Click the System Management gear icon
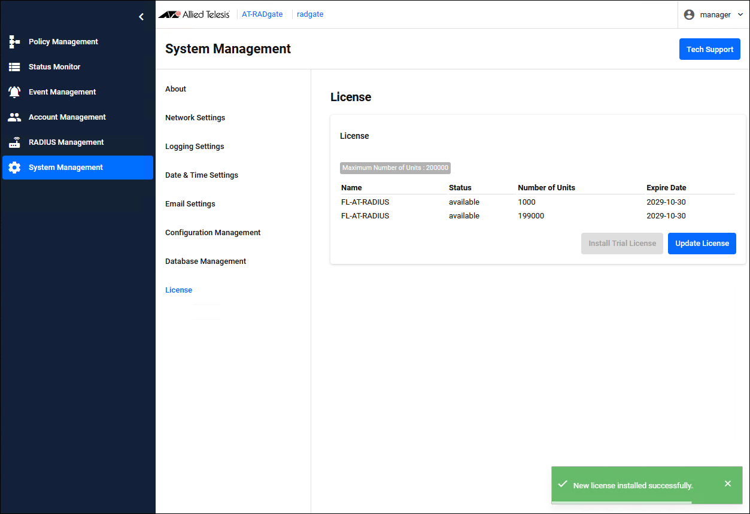 click(x=14, y=168)
